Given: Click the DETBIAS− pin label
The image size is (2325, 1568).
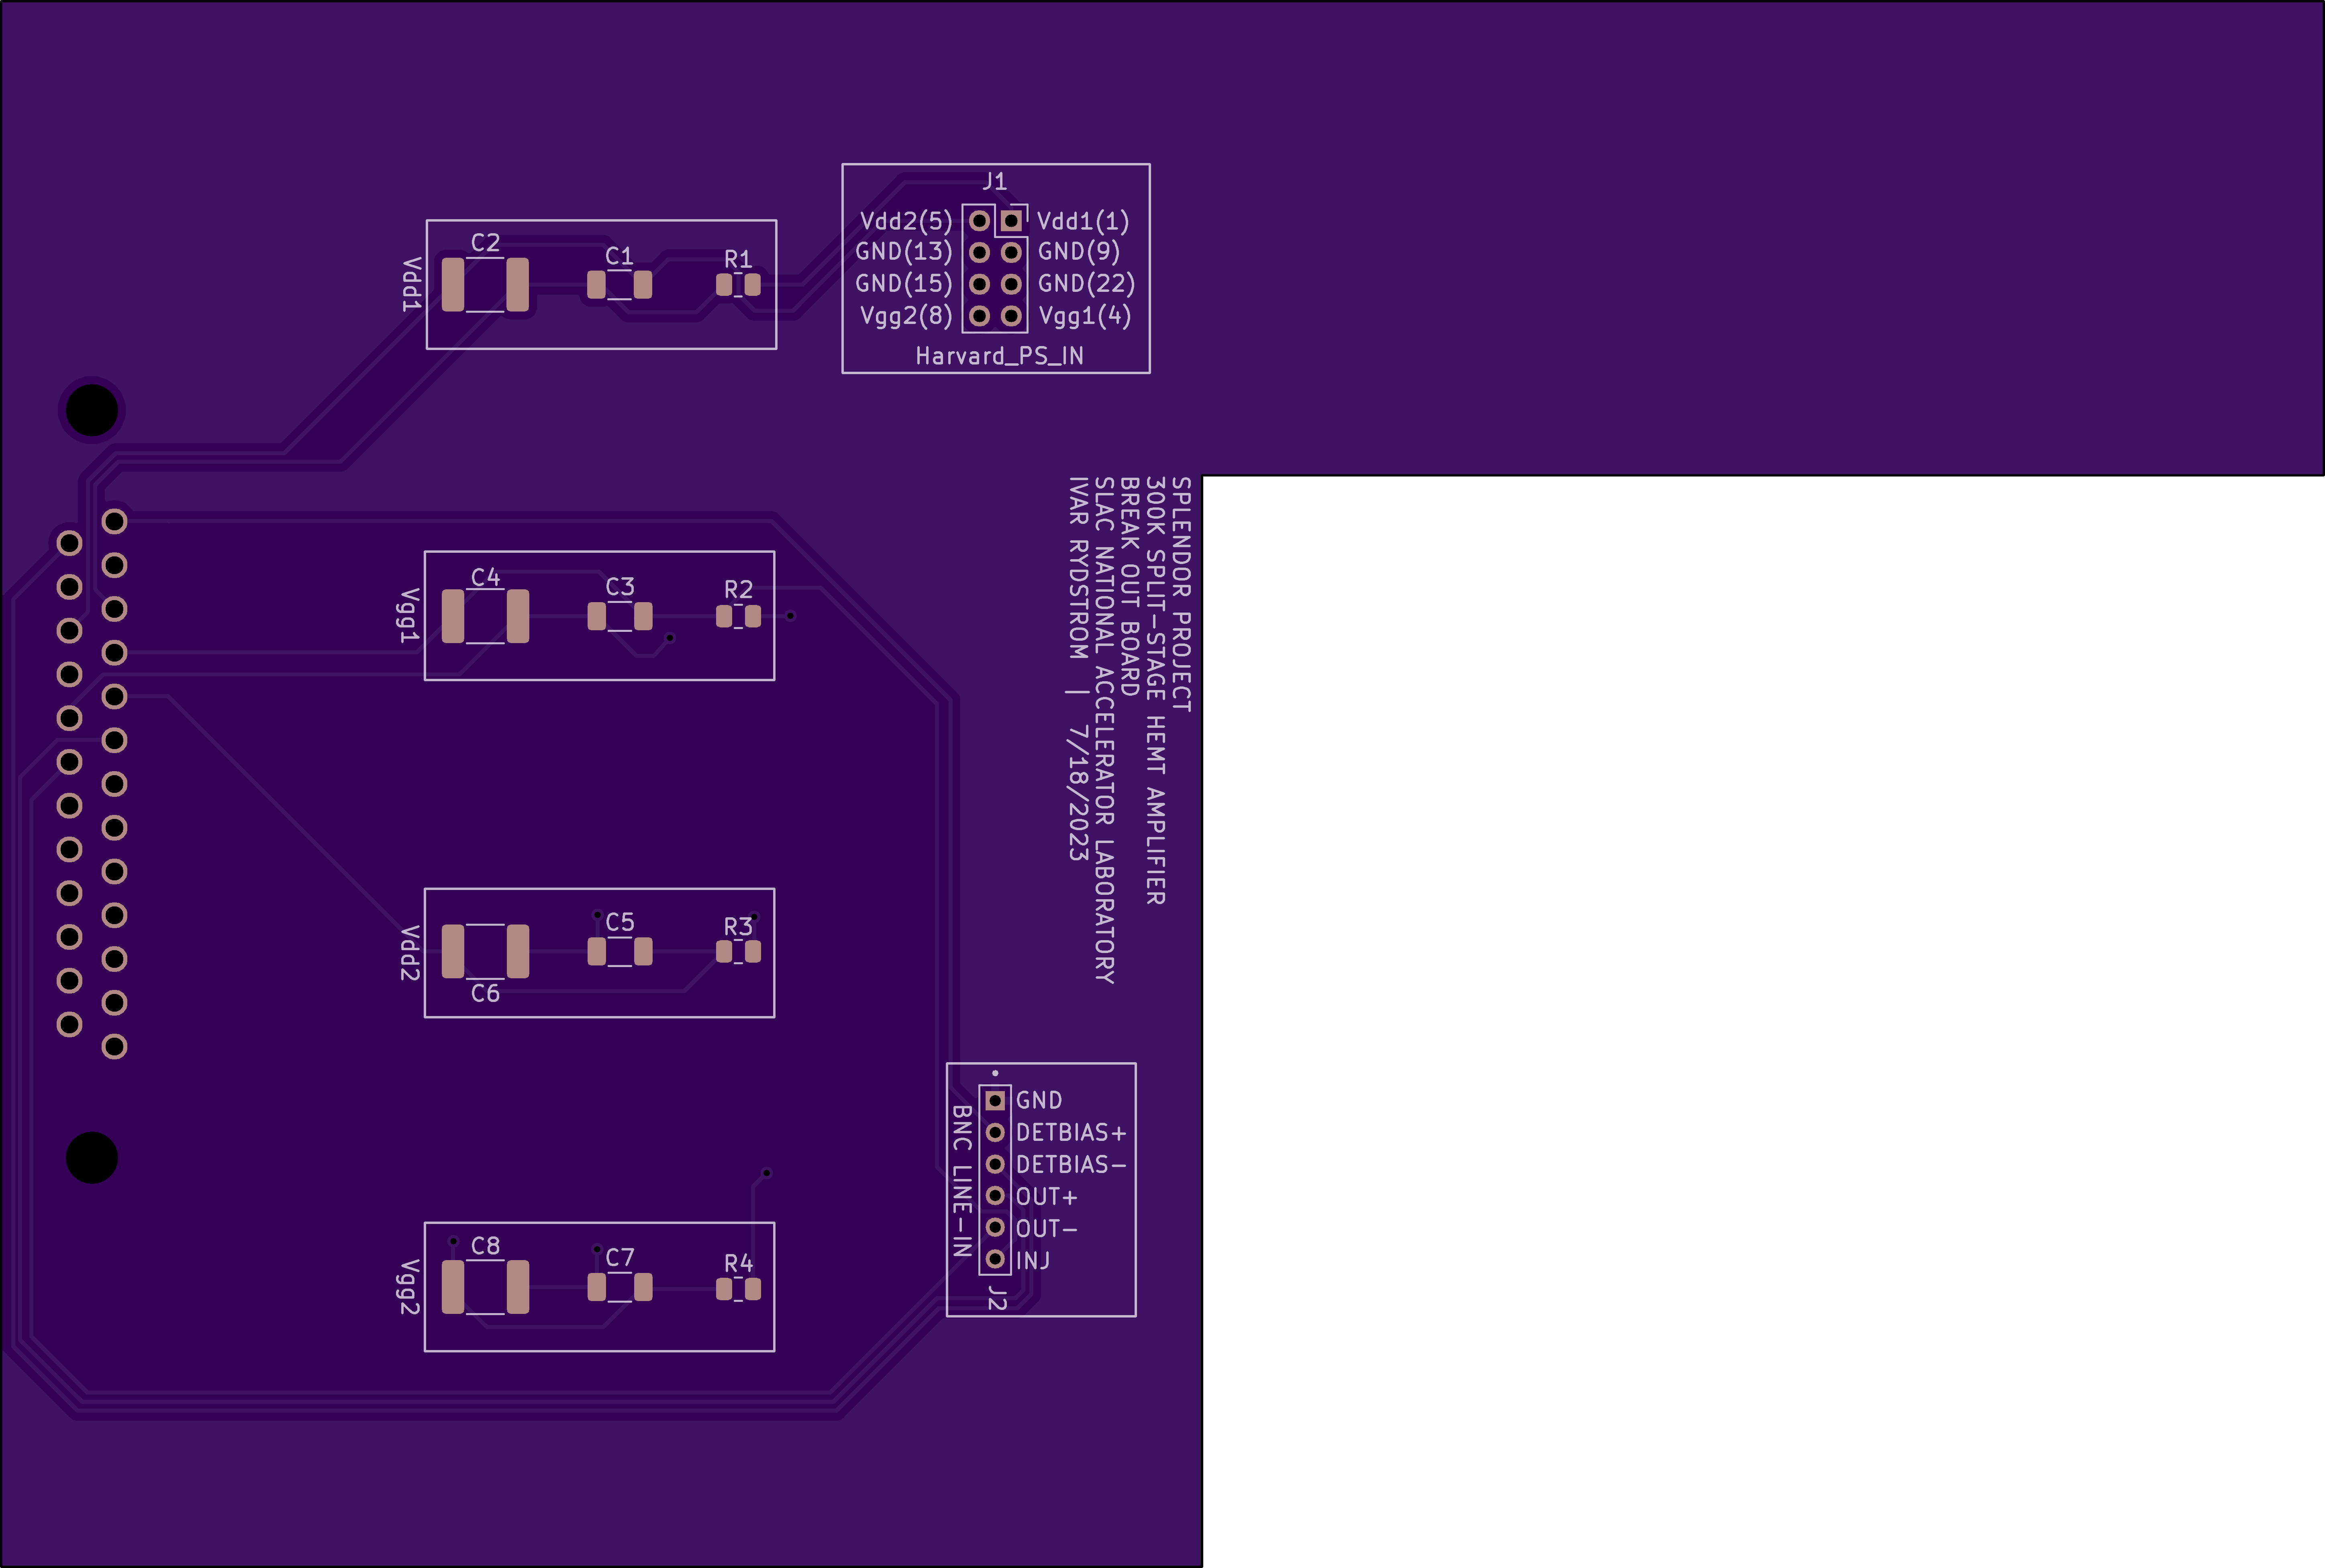Looking at the screenshot, I should click(x=1072, y=1165).
